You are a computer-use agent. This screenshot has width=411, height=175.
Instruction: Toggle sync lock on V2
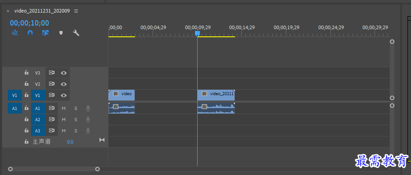pyautogui.click(x=52, y=84)
